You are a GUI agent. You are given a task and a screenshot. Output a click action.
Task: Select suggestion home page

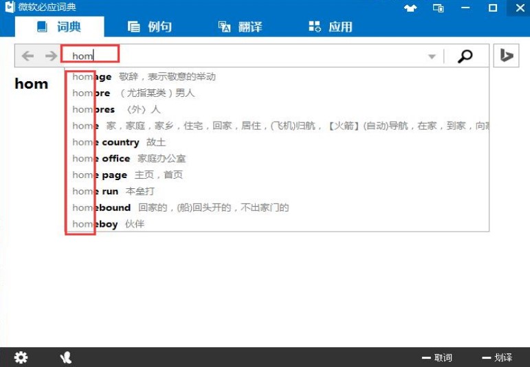pyautogui.click(x=277, y=175)
